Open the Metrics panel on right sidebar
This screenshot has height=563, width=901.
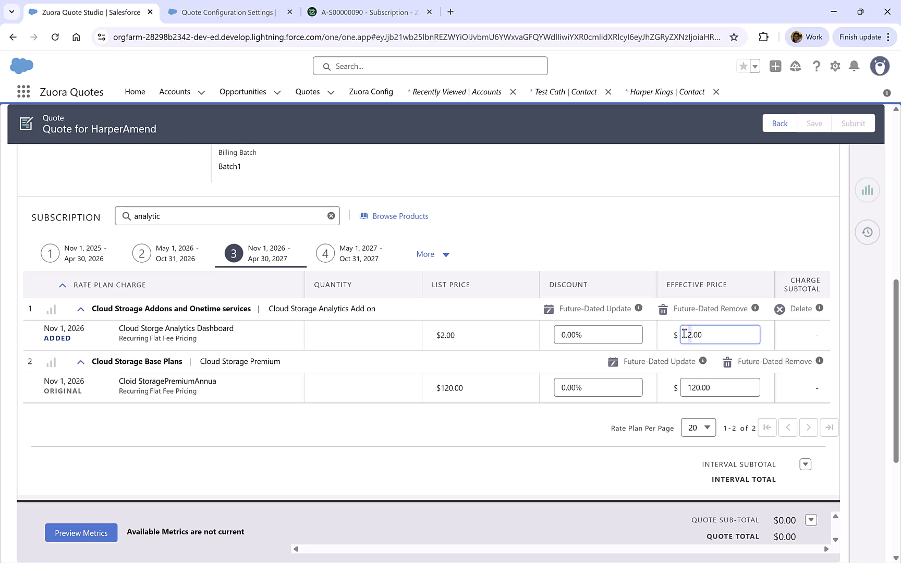pos(867,190)
